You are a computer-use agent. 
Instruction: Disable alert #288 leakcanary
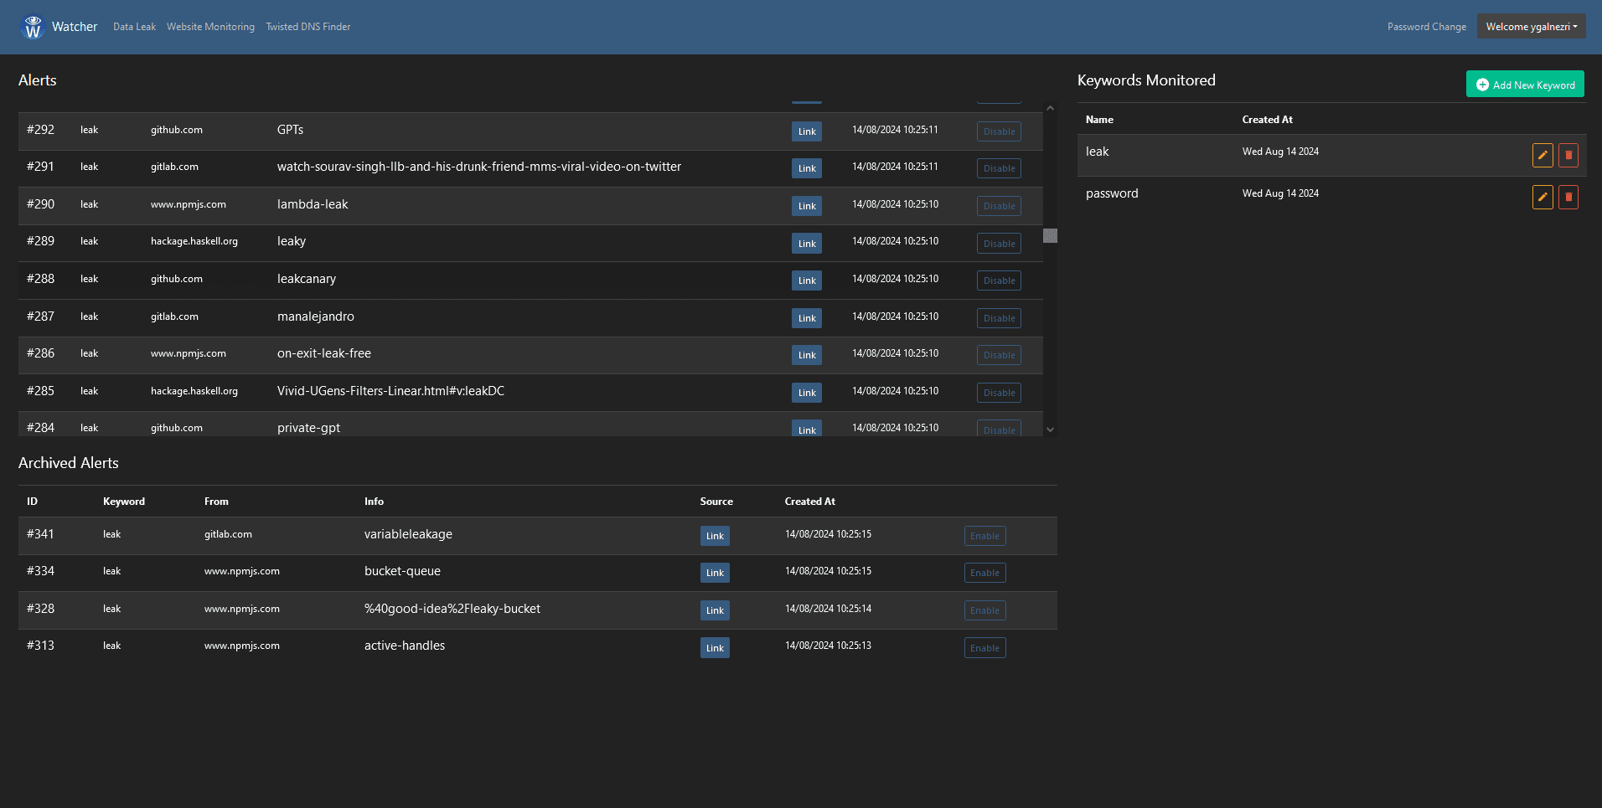[999, 280]
